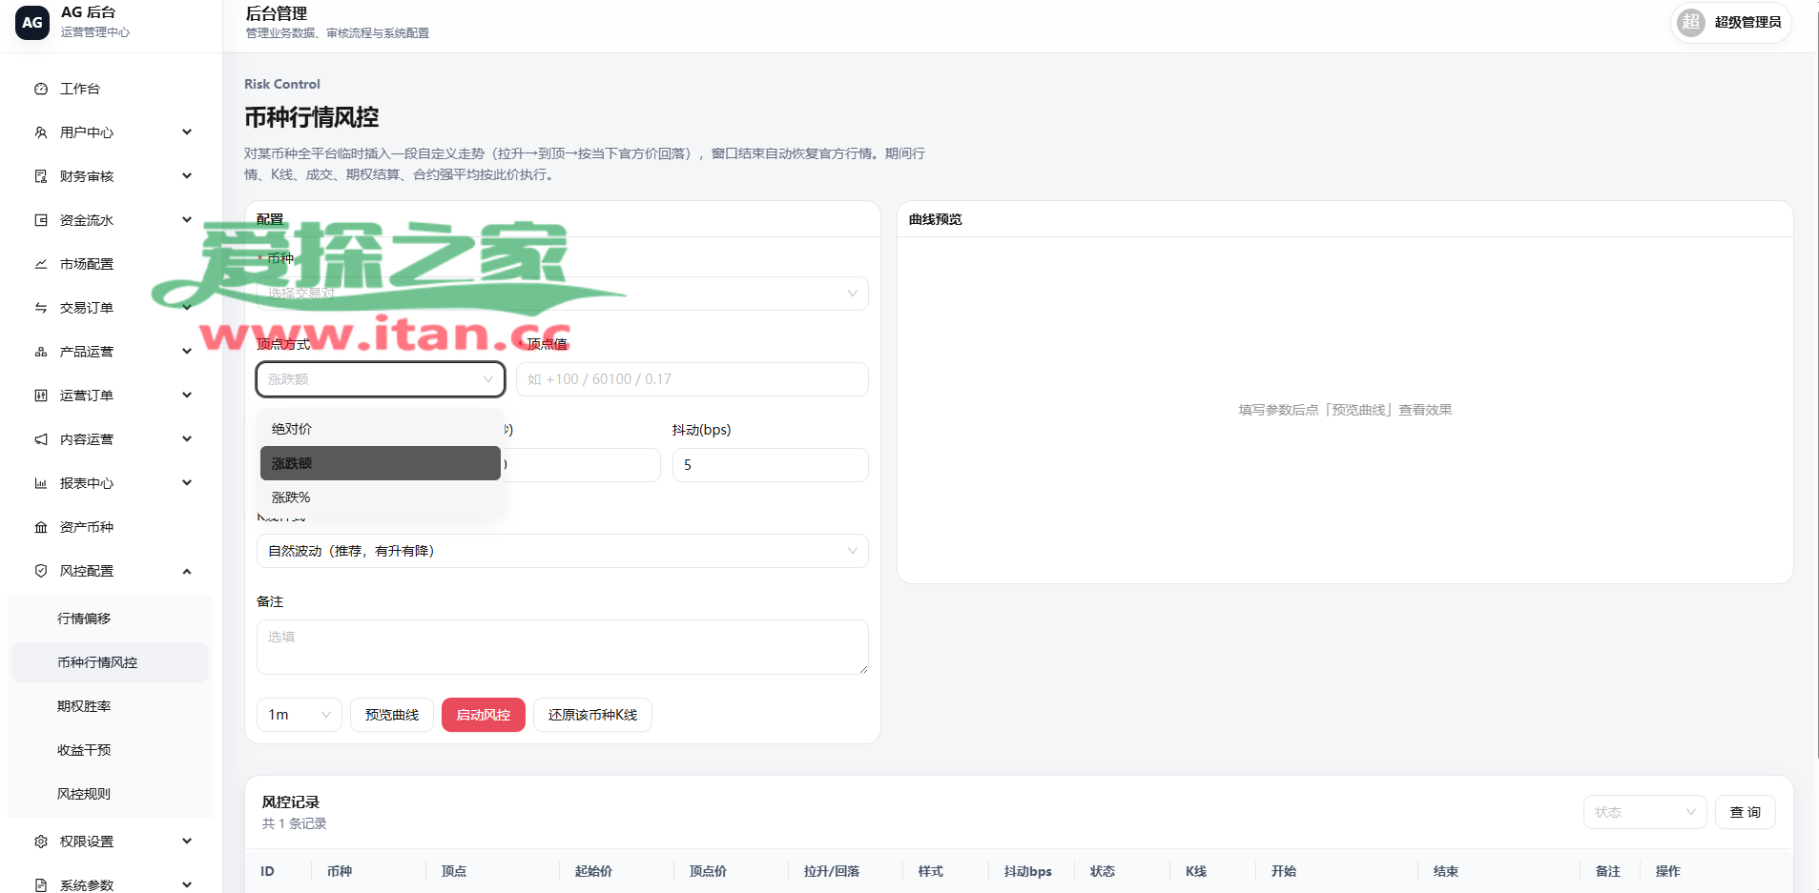Open the 状态 filter dropdown
This screenshot has width=1819, height=893.
[x=1645, y=812]
